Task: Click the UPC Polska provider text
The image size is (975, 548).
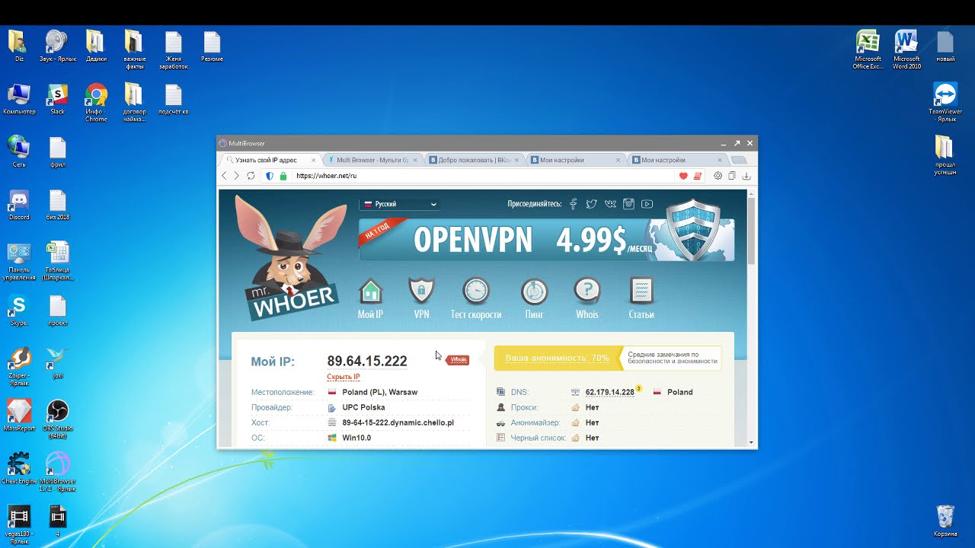Action: pos(363,407)
